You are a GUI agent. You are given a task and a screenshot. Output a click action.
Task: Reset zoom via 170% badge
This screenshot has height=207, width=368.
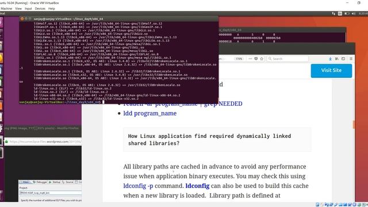pos(239,59)
